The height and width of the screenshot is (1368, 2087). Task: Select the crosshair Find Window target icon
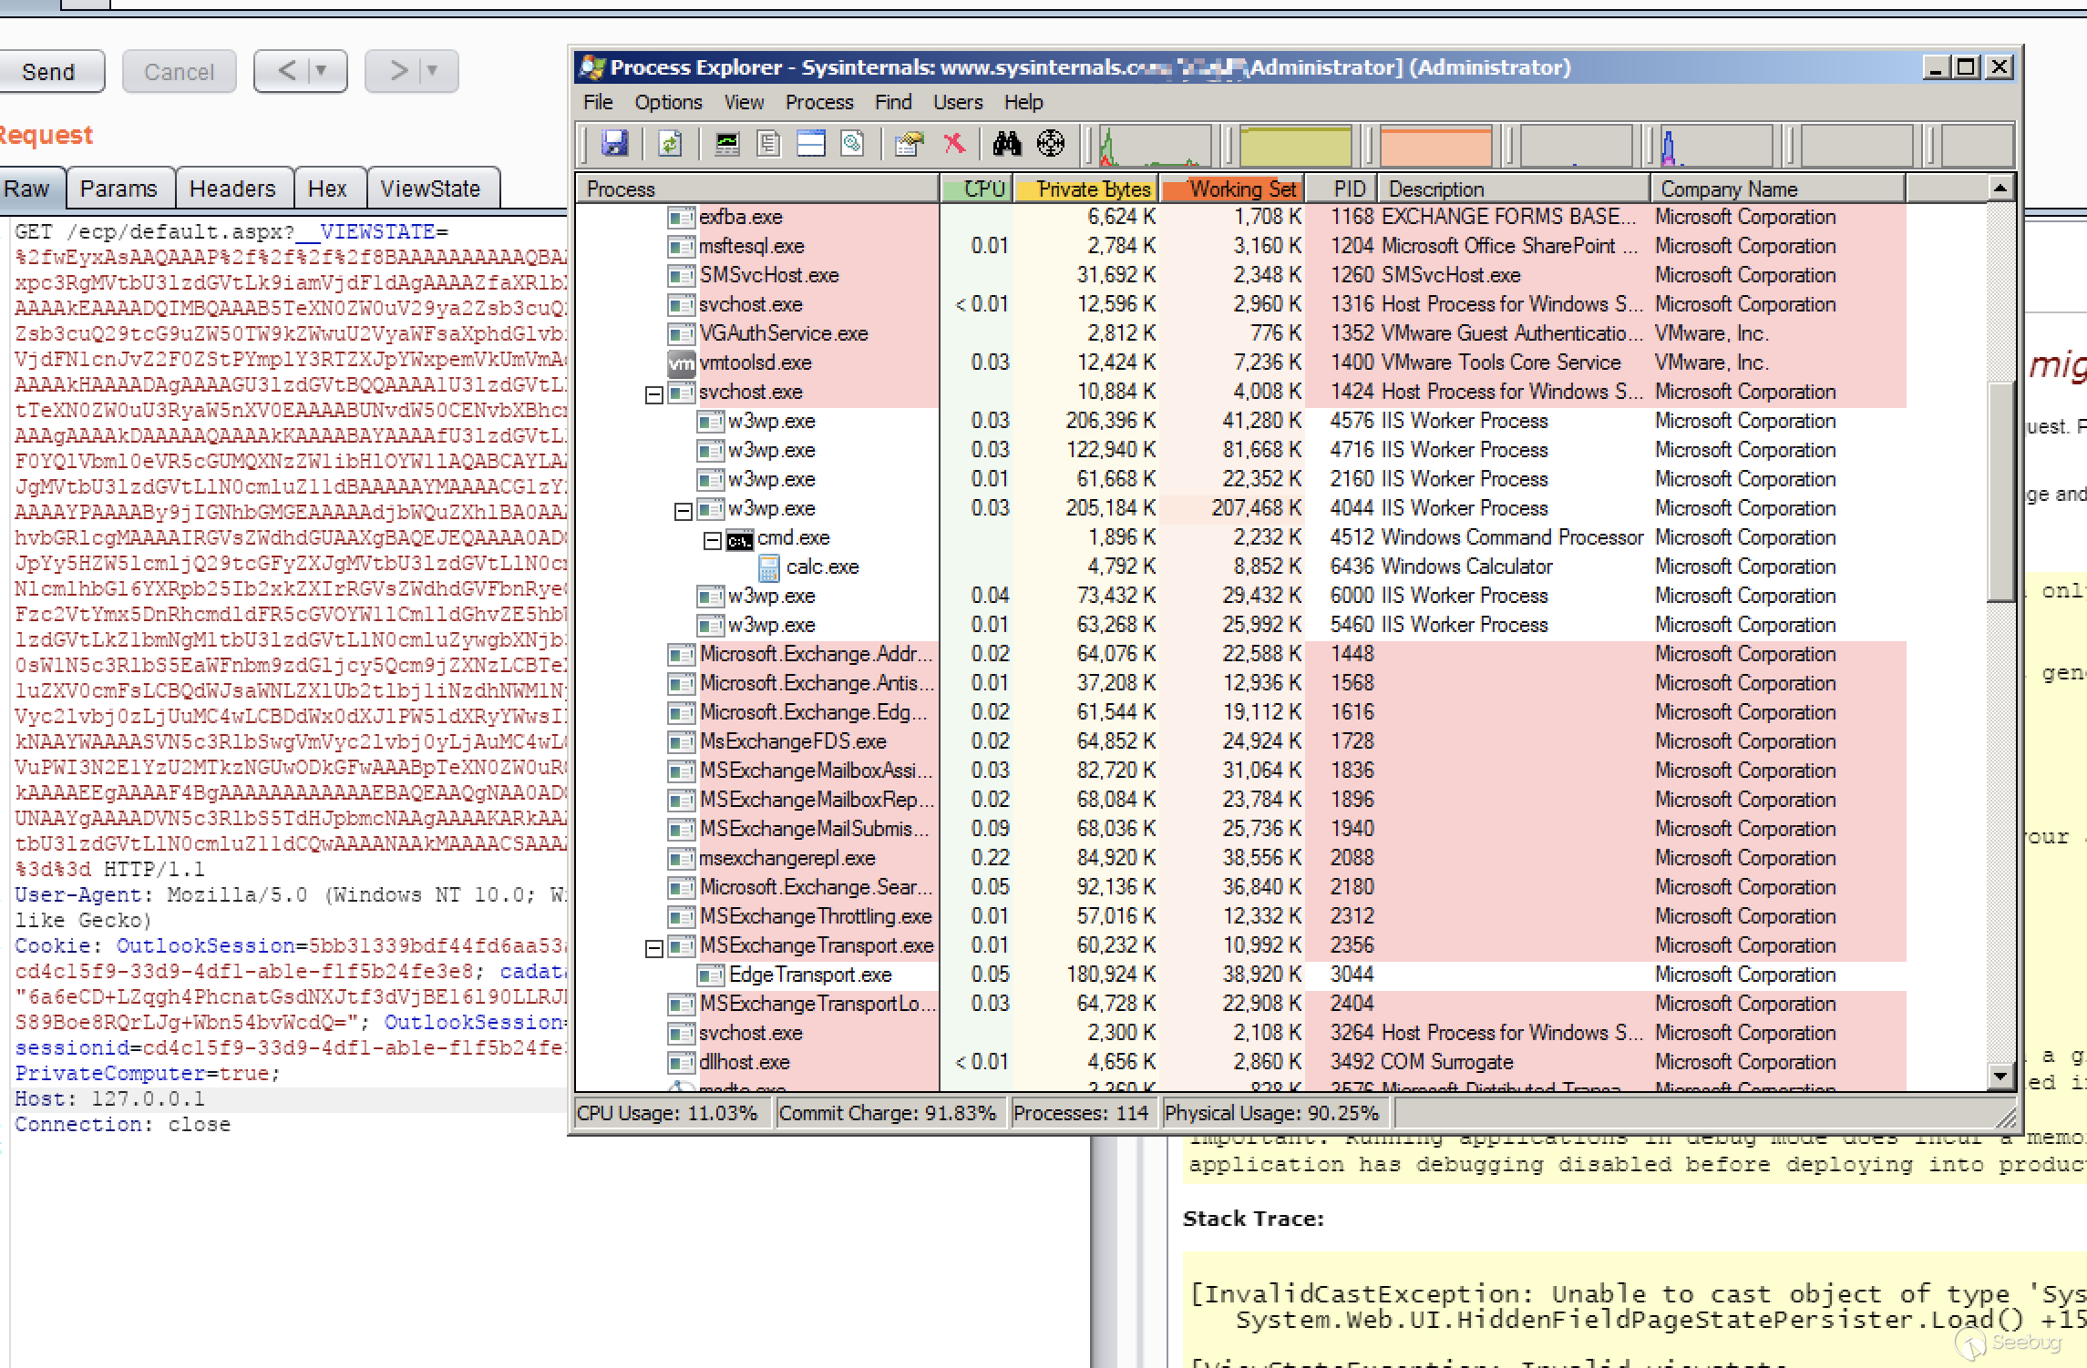pyautogui.click(x=1051, y=144)
